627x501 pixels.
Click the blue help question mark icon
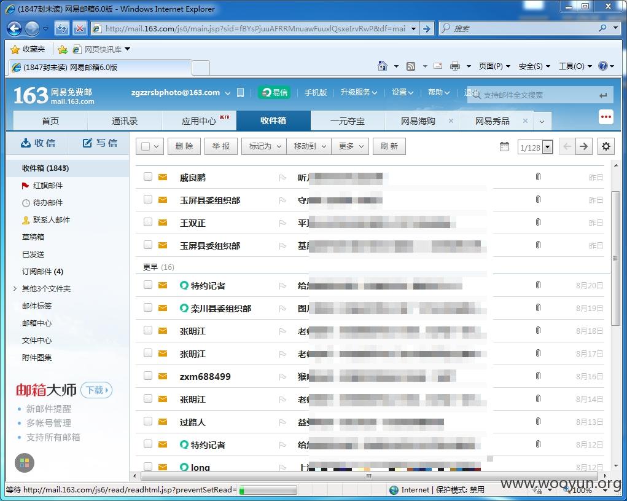point(603,66)
